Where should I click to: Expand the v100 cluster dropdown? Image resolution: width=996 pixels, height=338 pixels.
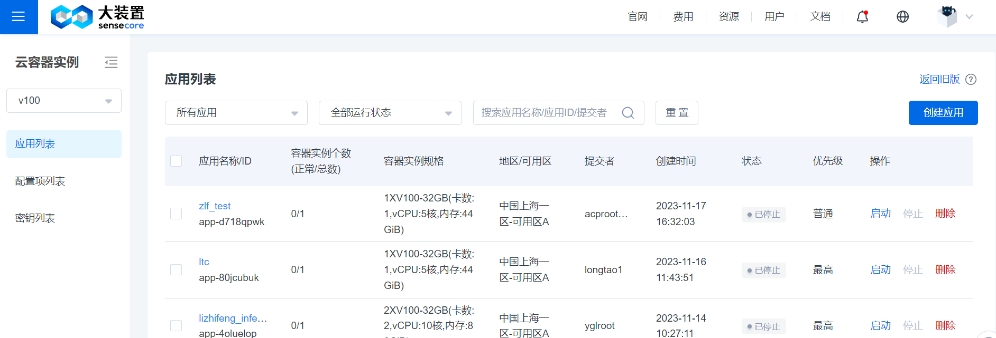(64, 101)
